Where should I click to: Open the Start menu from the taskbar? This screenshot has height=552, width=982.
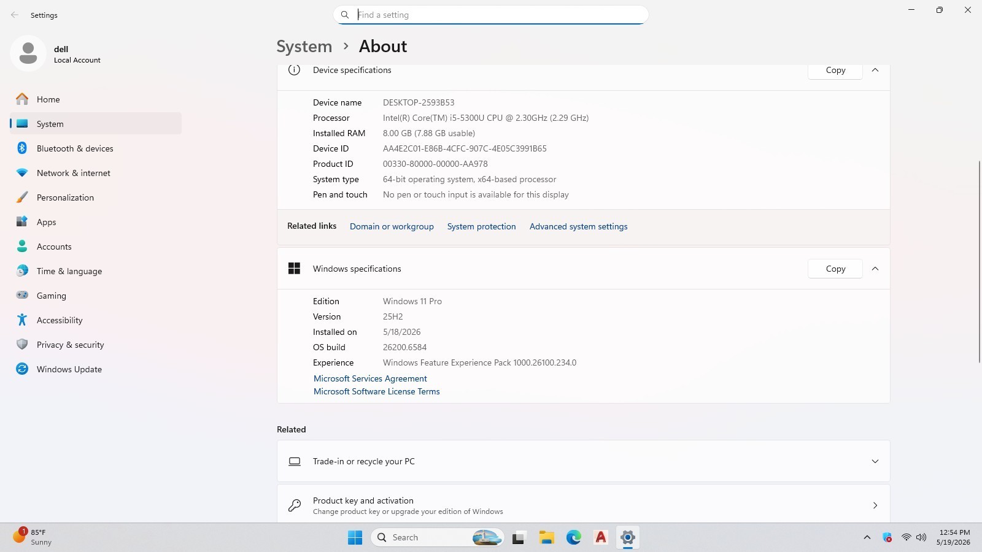tap(355, 537)
